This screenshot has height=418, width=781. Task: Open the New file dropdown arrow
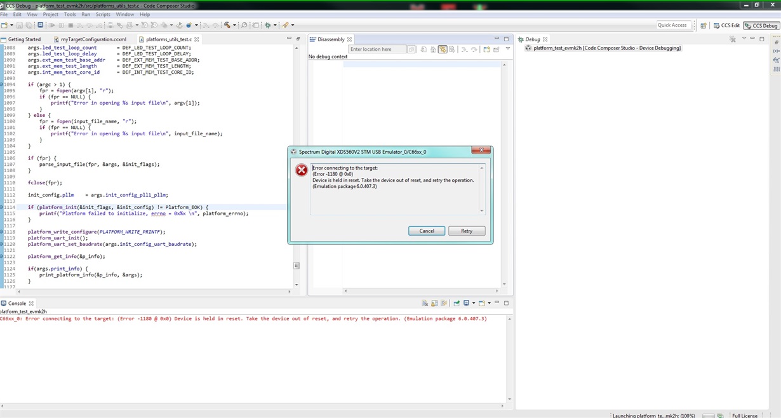click(x=11, y=25)
